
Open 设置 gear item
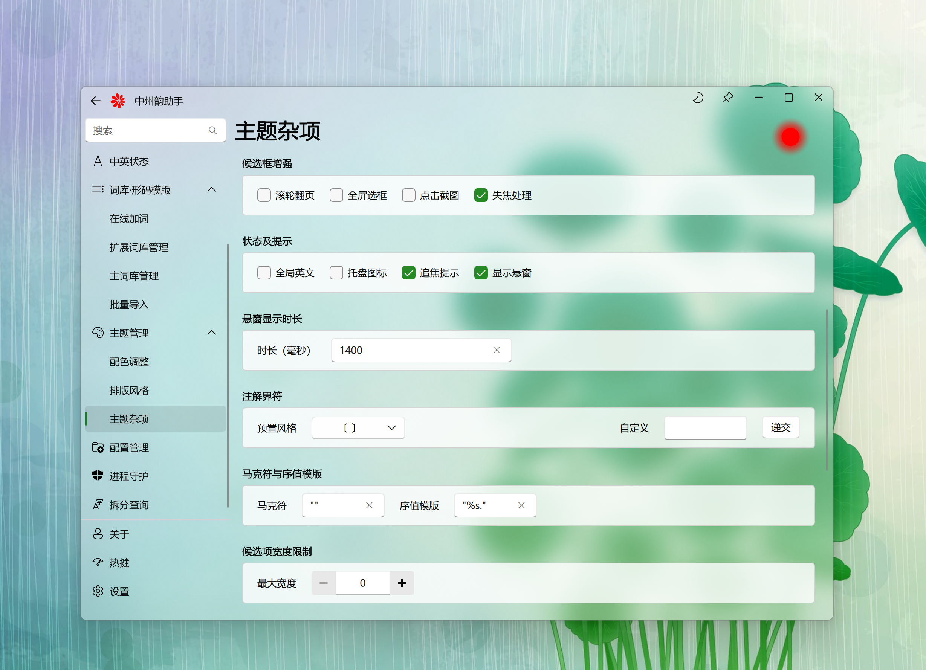click(119, 591)
